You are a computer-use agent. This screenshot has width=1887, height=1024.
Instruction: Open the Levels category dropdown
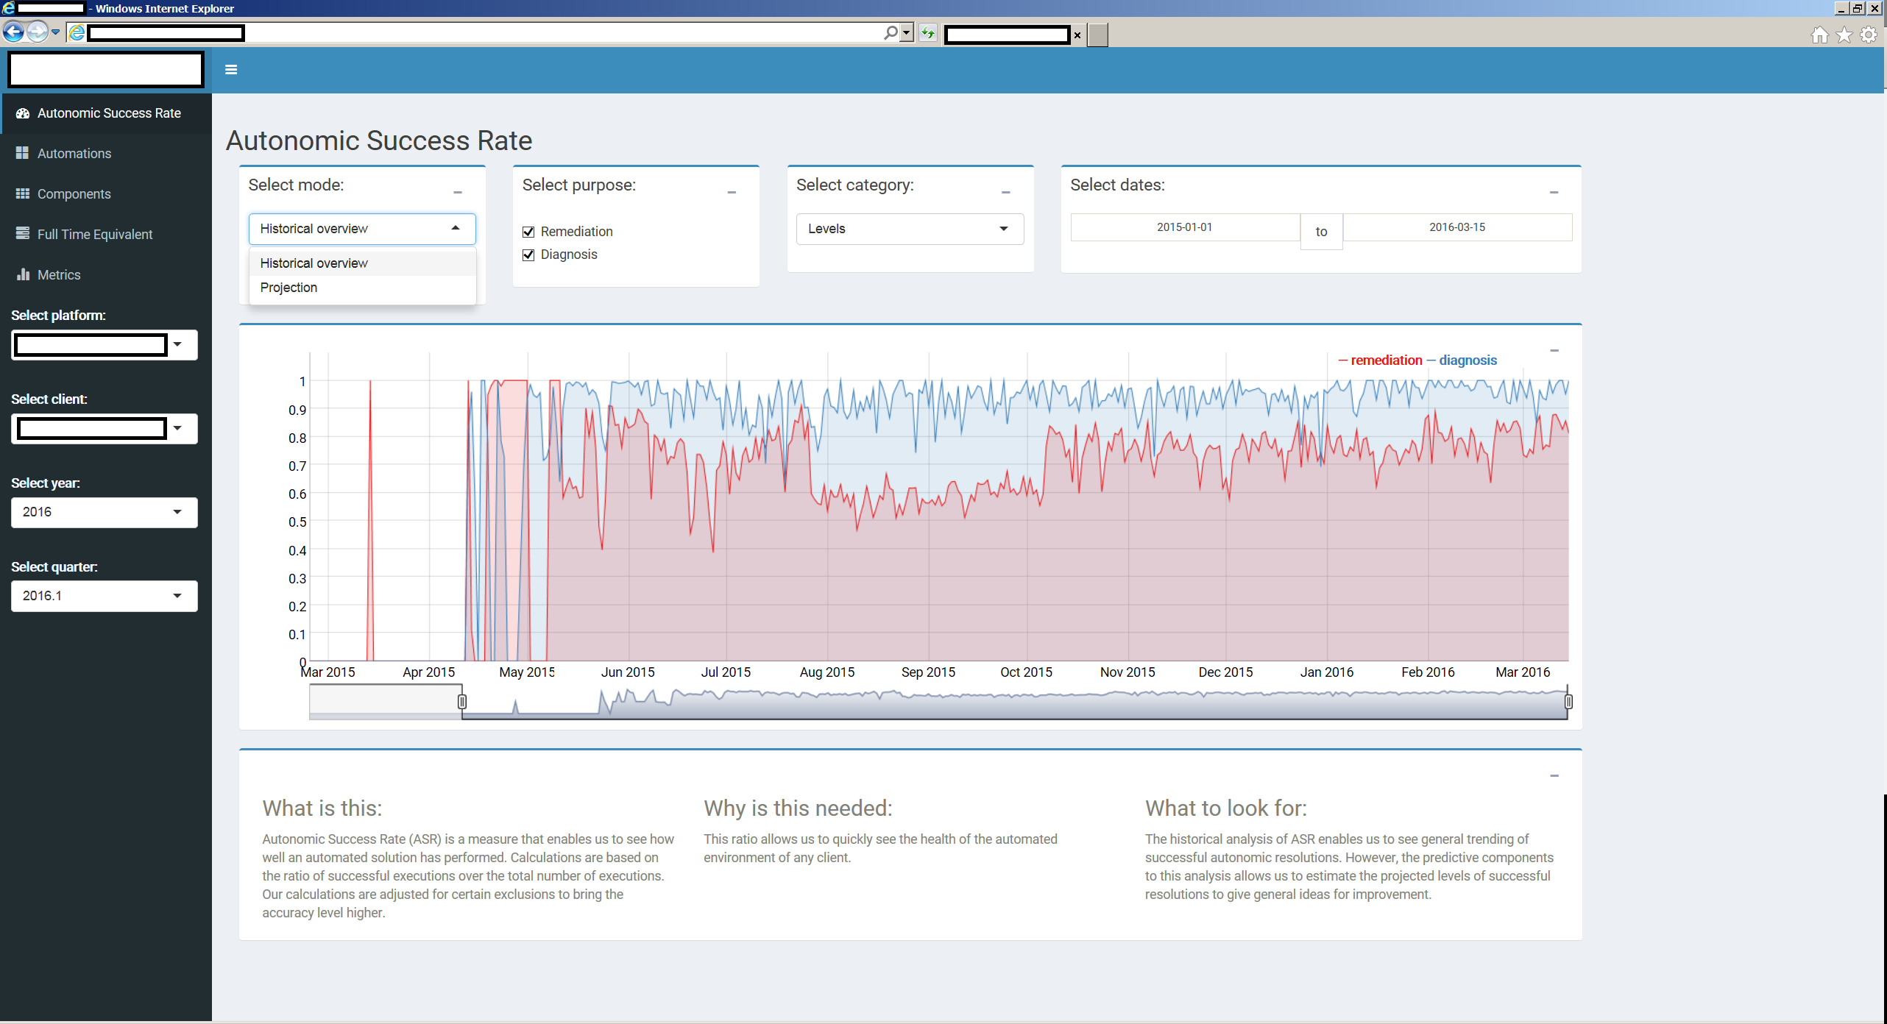tap(910, 229)
